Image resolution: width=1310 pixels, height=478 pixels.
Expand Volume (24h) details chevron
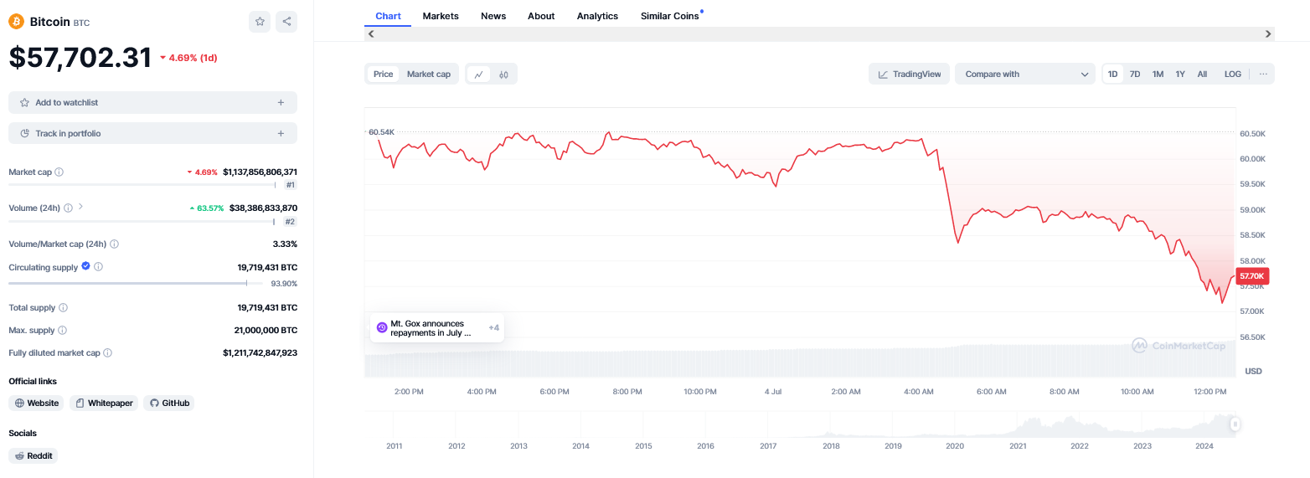pos(81,207)
